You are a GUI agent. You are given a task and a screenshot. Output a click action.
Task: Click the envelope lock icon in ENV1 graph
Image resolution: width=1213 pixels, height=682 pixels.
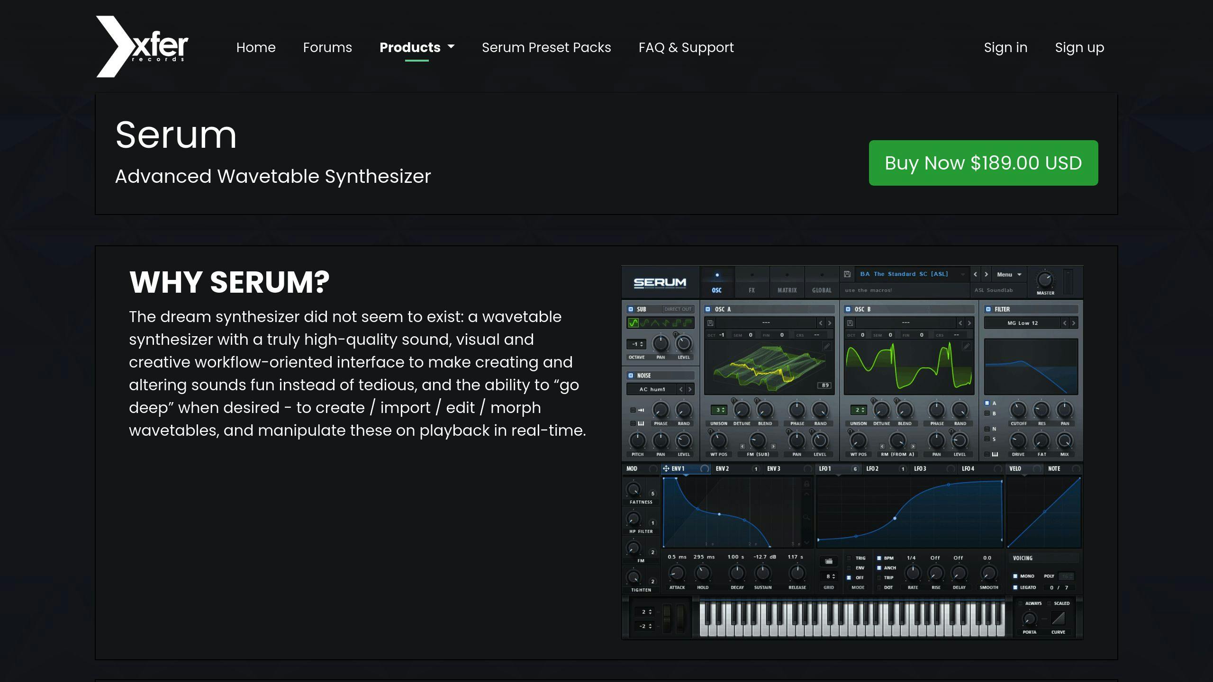point(806,484)
